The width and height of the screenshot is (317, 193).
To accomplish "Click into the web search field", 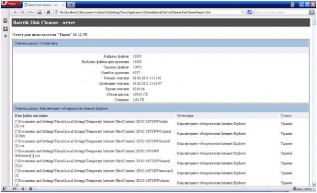I will pyautogui.click(x=282, y=12).
